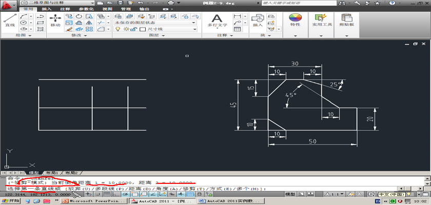Viewport: 431px width, 205px height.
Task: Insert a Table from the annotation panel
Action: pyautogui.click(x=237, y=29)
